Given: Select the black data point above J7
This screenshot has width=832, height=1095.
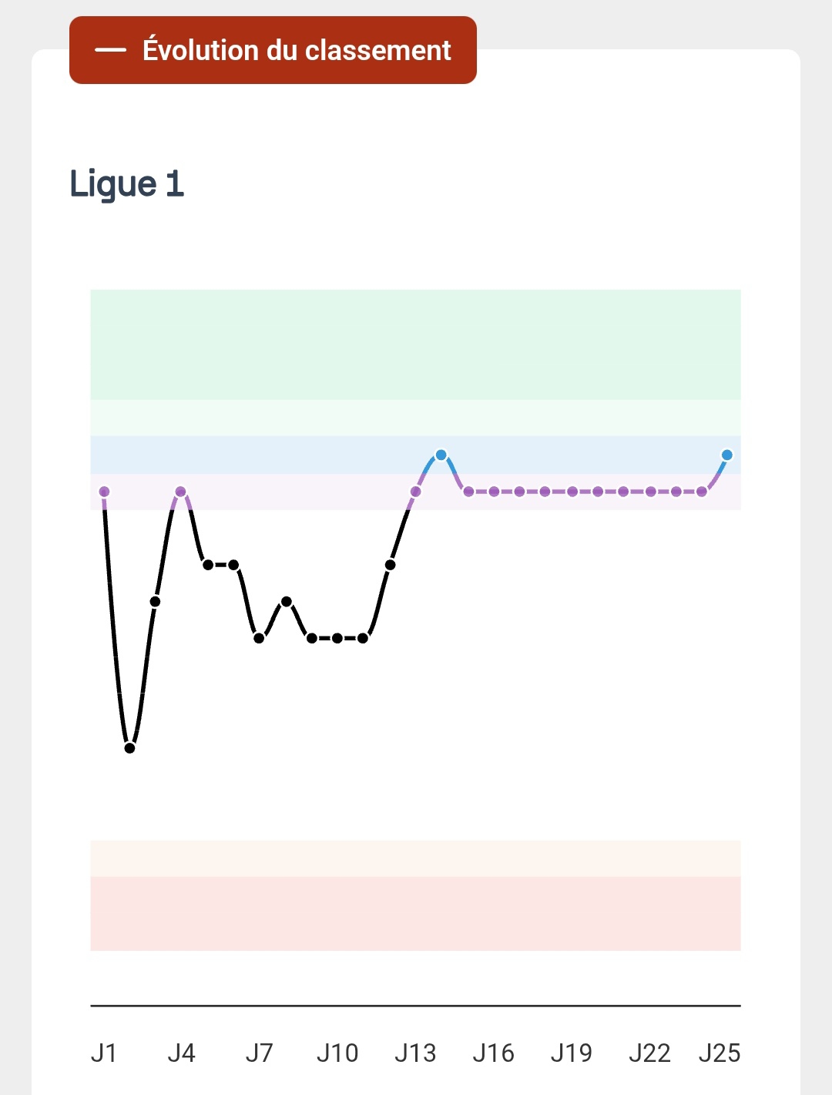Looking at the screenshot, I should [259, 638].
